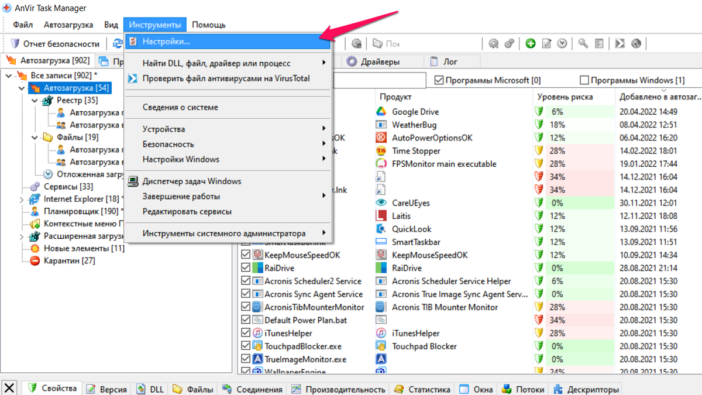Select the Новые элементы [11] tree item
Screen dimensions: 702x395
click(x=84, y=248)
